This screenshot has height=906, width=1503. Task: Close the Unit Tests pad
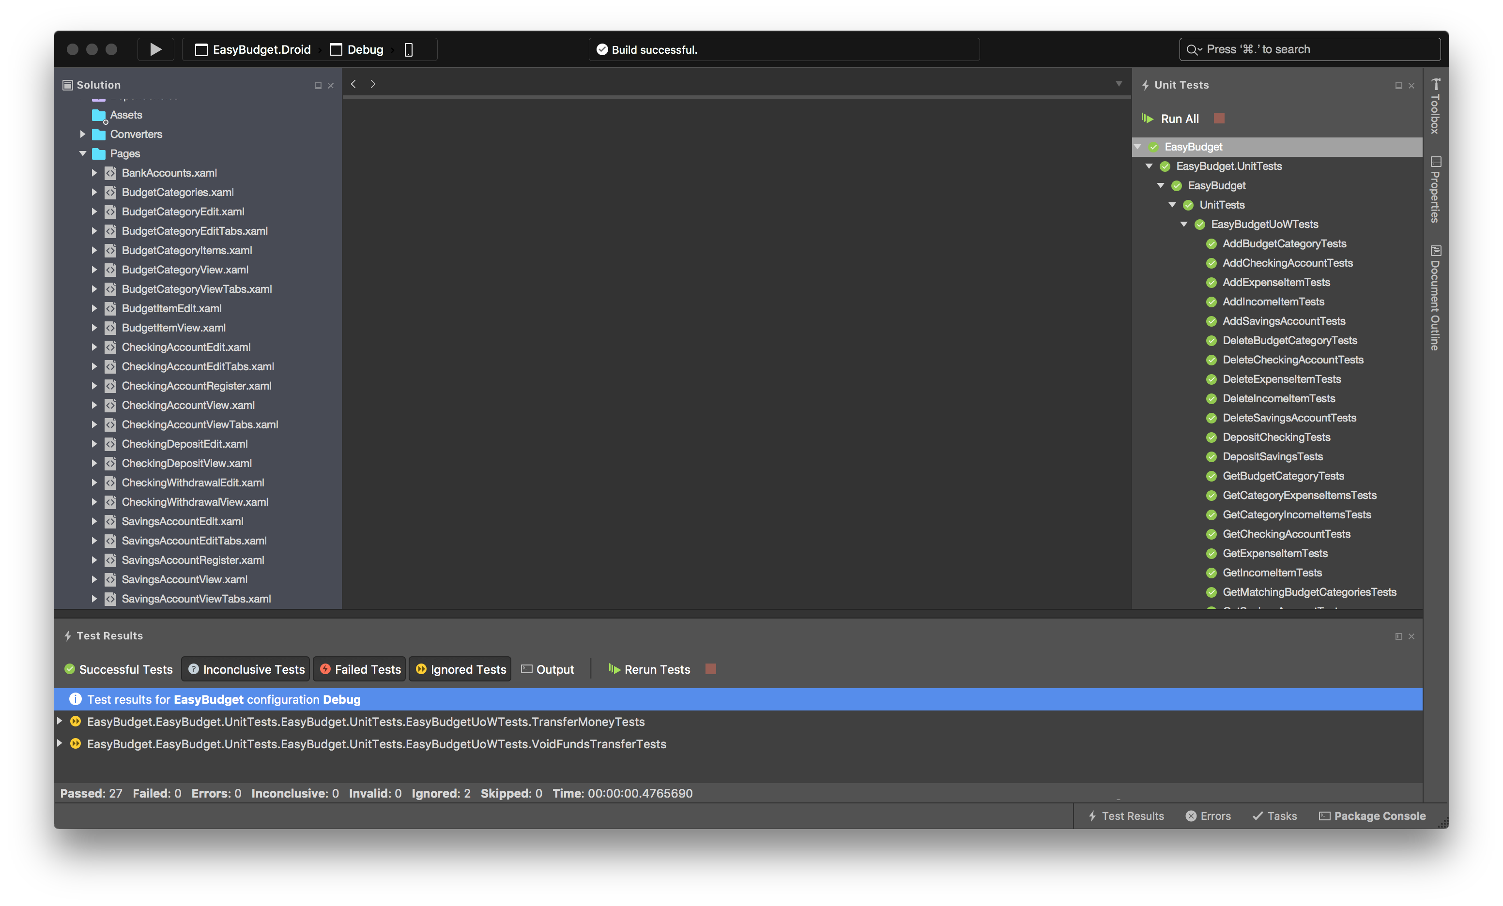[1411, 86]
